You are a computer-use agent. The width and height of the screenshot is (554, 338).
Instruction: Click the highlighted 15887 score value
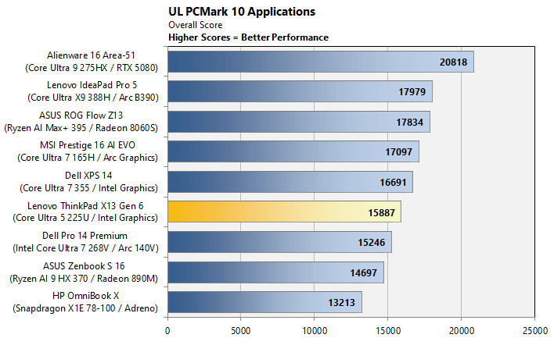pos(381,213)
